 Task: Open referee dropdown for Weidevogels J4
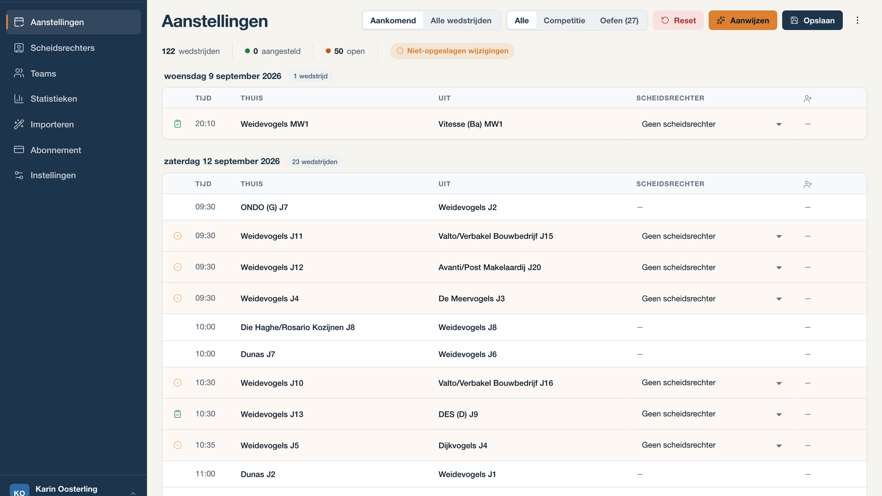pos(712,298)
